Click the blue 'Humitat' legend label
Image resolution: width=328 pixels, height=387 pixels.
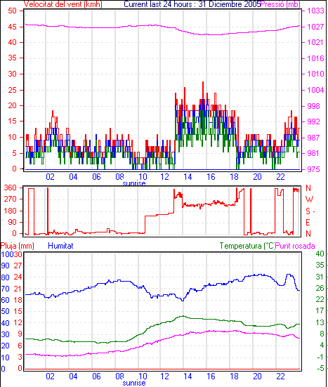click(60, 246)
